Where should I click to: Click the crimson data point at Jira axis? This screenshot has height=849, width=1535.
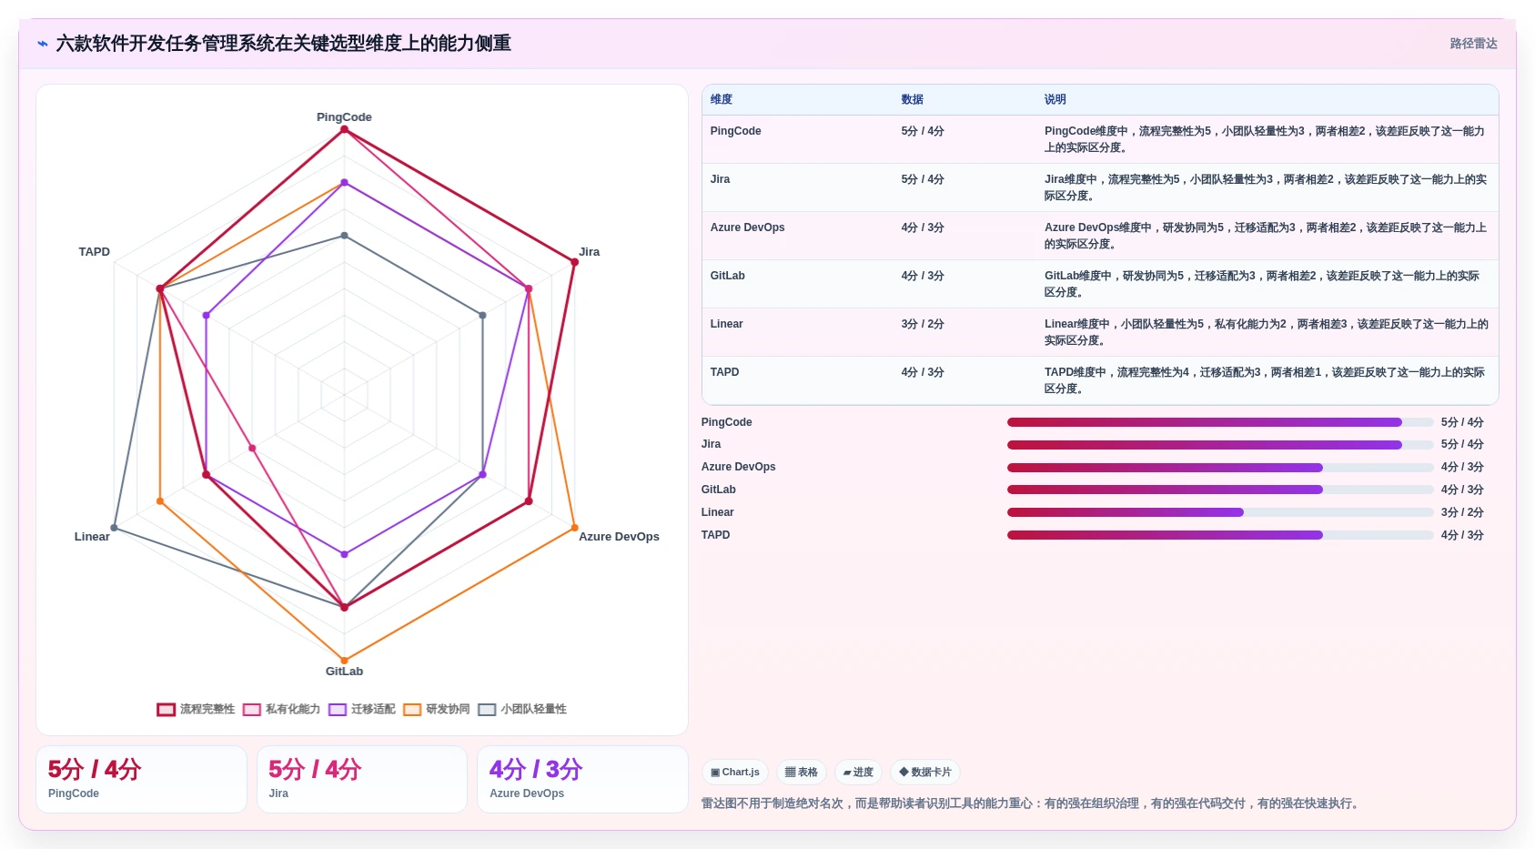574,262
